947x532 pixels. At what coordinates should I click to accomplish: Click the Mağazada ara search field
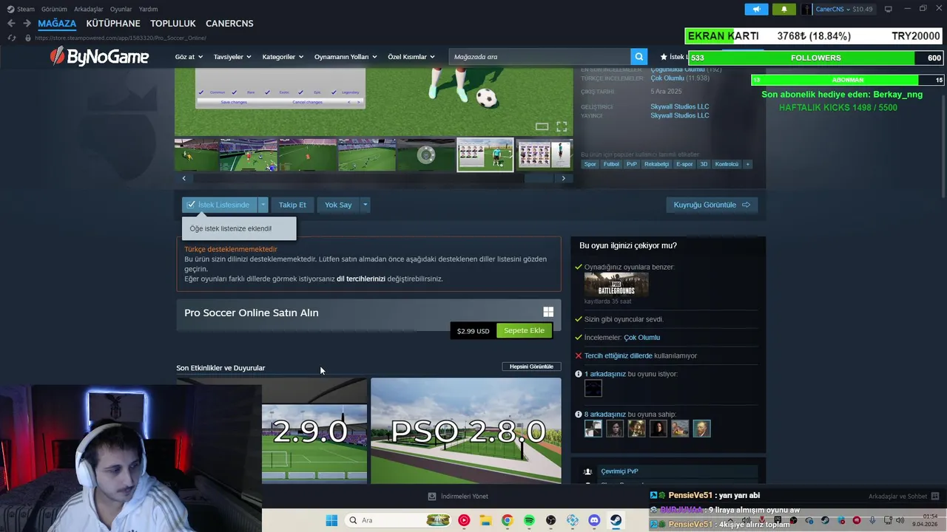click(540, 57)
